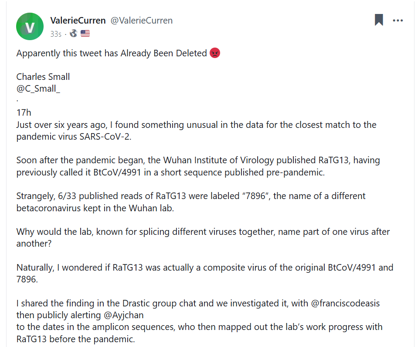The width and height of the screenshot is (418, 347).
Task: Click the Charles Small name text
Action: pyautogui.click(x=43, y=77)
